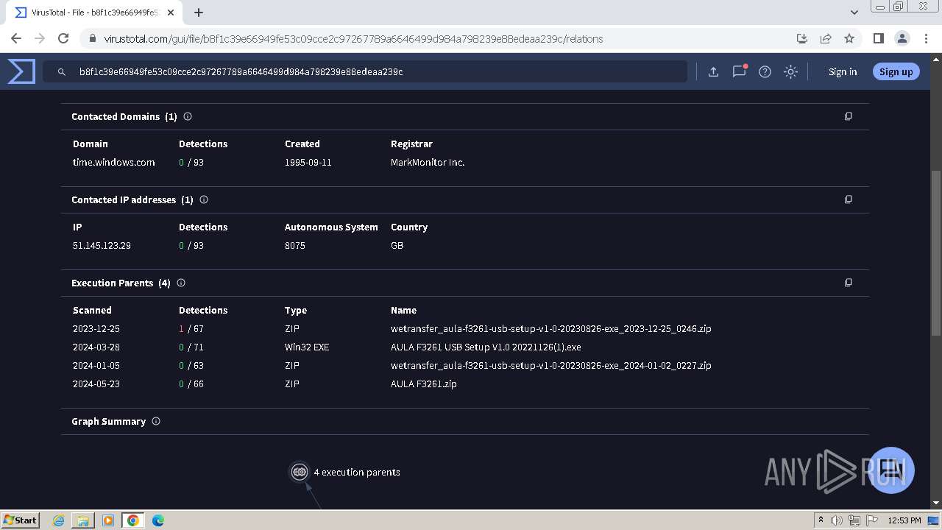Launch Internet Explorer from taskbar
942x530 pixels.
click(x=59, y=520)
